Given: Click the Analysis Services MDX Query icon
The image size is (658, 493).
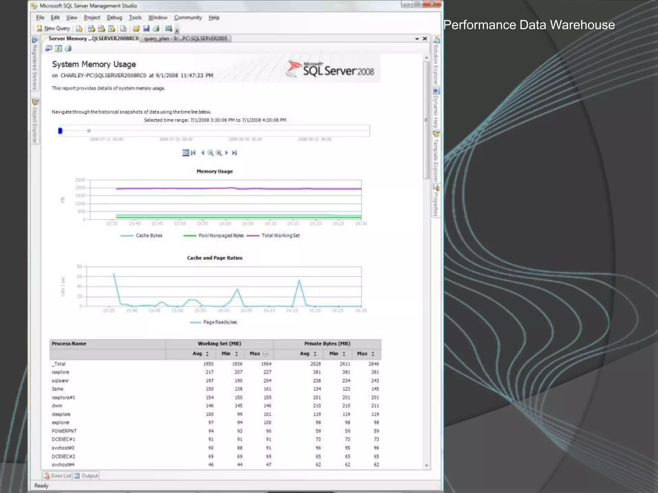Looking at the screenshot, I should (x=91, y=29).
